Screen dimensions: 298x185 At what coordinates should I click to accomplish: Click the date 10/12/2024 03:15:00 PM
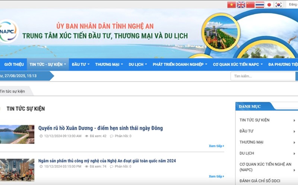pos(63,167)
